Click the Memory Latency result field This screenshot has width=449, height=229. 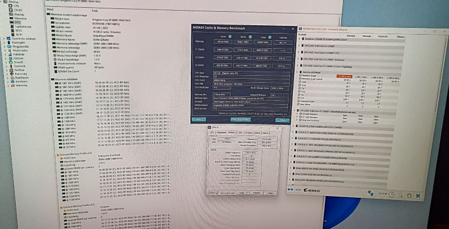[x=282, y=42]
